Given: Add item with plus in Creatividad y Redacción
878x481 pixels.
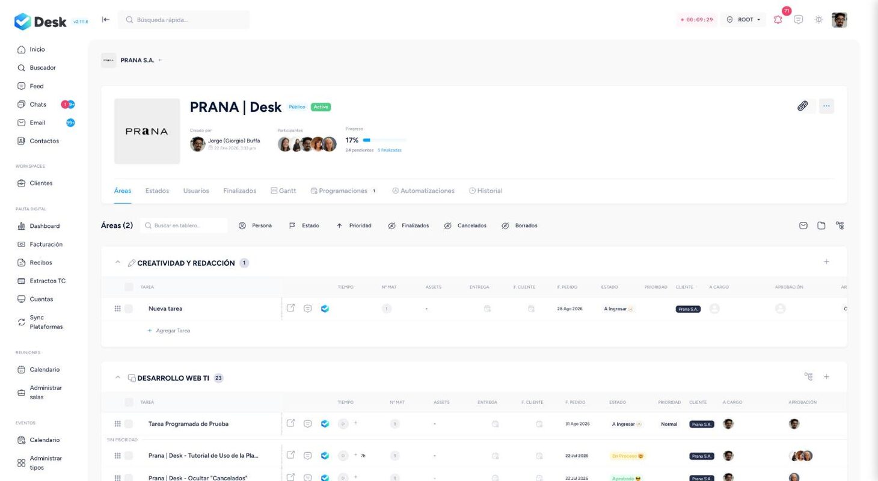Looking at the screenshot, I should 826,262.
